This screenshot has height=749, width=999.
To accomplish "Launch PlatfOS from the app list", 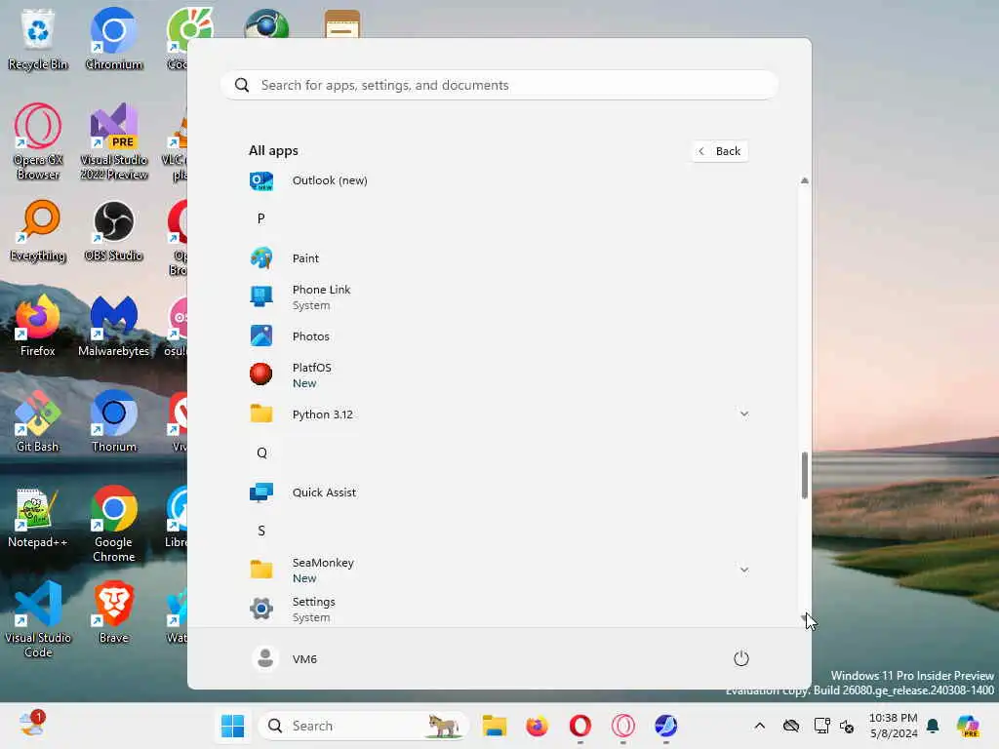I will click(499, 375).
